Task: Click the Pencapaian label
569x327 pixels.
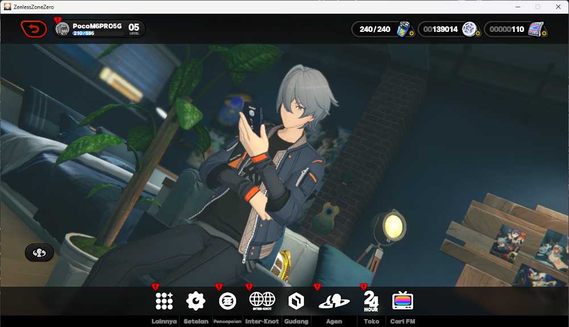Action: 228,321
